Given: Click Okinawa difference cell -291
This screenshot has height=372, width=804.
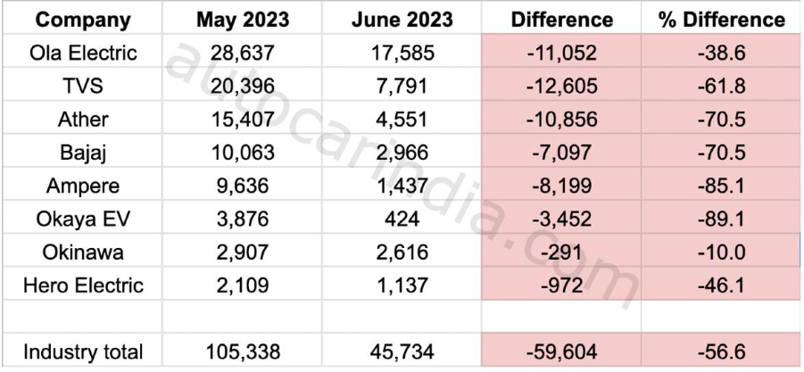Looking at the screenshot, I should [x=561, y=252].
